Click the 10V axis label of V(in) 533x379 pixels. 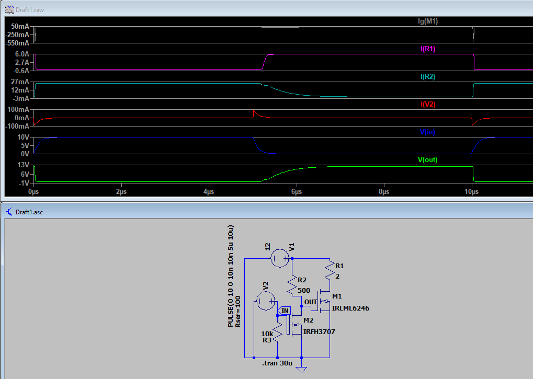(x=23, y=137)
